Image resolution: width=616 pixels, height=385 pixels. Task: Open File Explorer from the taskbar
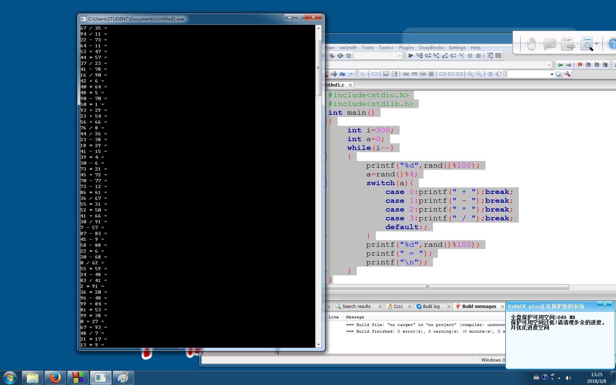click(x=33, y=377)
